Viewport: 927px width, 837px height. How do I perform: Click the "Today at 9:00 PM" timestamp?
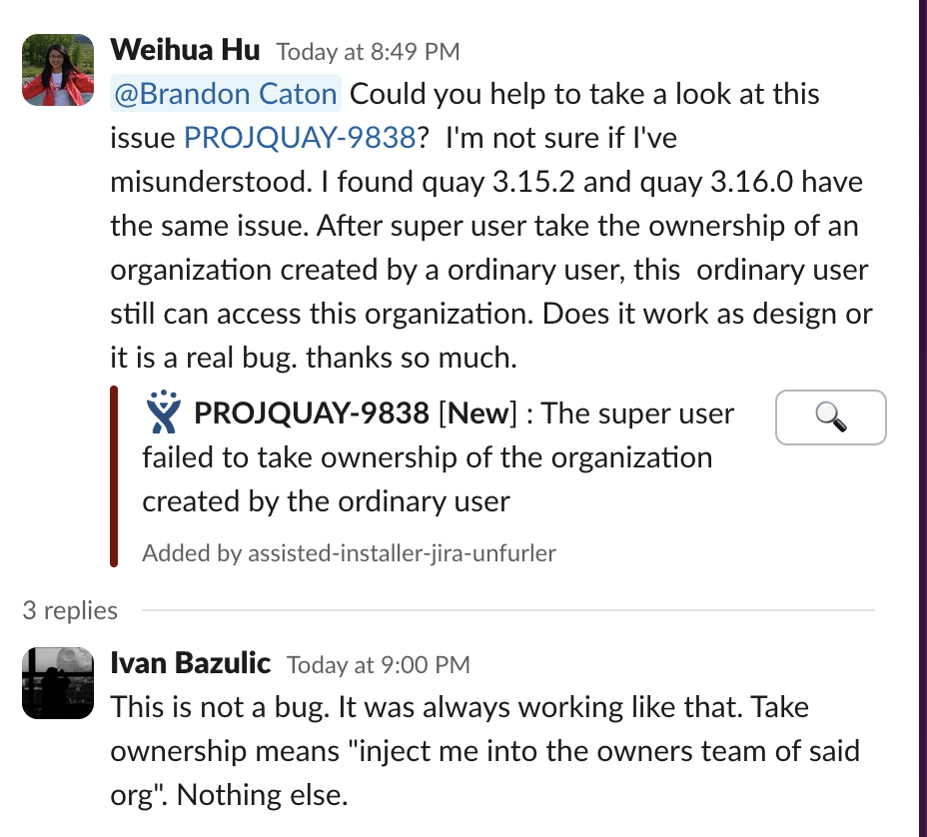[x=378, y=664]
